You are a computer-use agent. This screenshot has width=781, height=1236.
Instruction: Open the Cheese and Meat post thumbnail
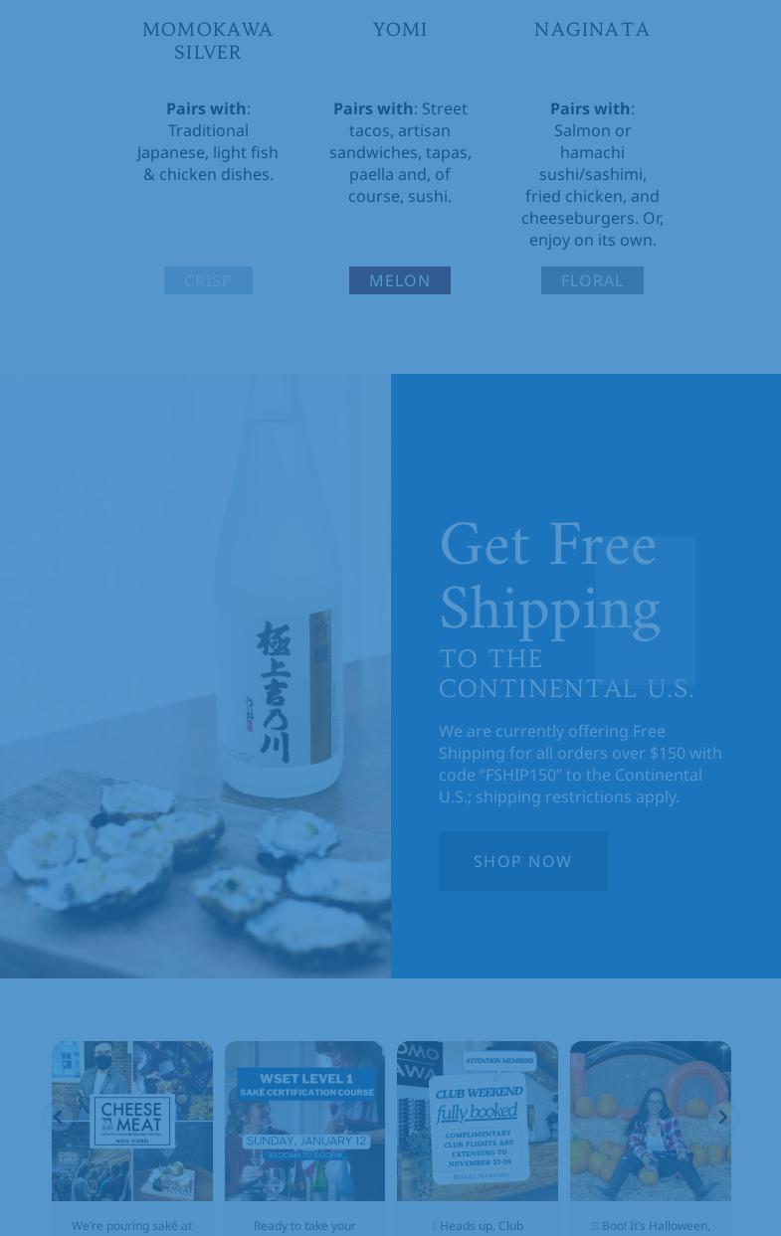(132, 1121)
